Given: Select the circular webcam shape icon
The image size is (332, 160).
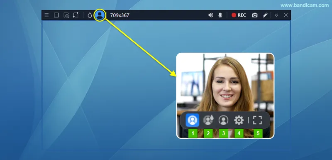Looking at the screenshot, I should pyautogui.click(x=223, y=120).
